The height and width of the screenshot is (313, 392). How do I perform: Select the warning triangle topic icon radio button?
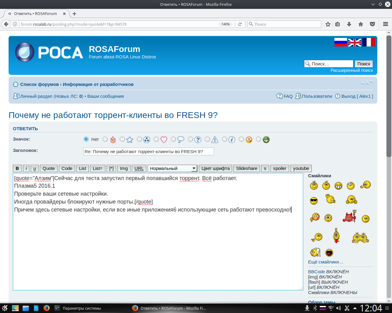pyautogui.click(x=207, y=139)
